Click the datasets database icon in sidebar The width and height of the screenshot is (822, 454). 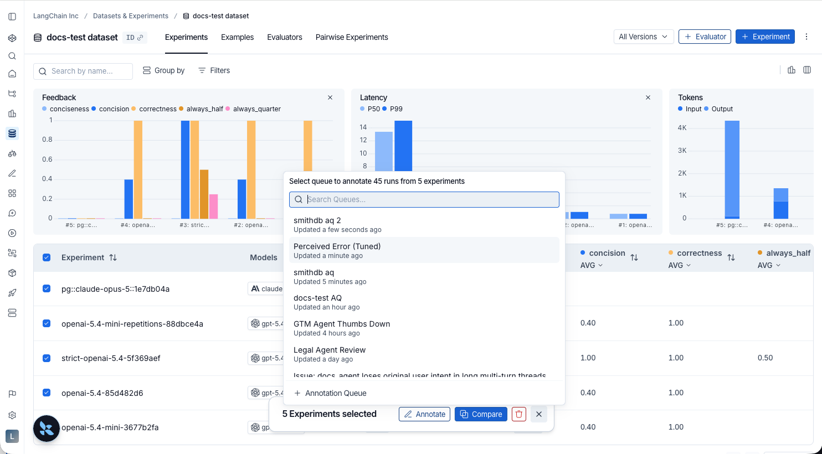coord(12,133)
